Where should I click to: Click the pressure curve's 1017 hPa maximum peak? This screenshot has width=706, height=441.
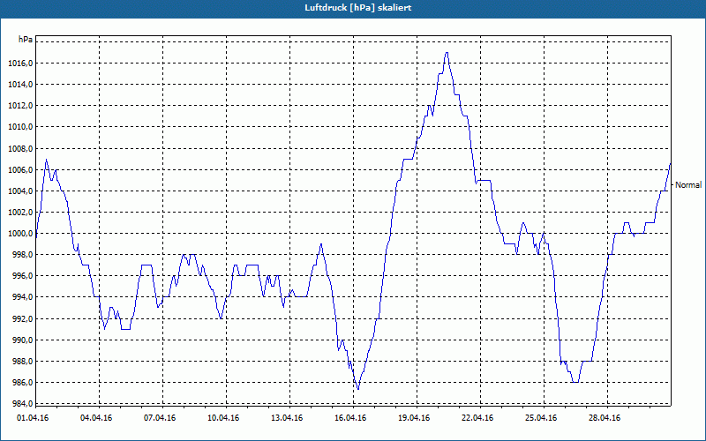pyautogui.click(x=447, y=53)
